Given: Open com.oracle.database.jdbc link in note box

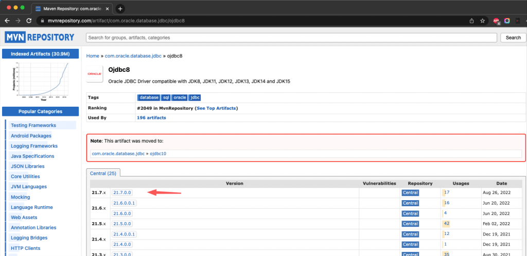Looking at the screenshot, I should [118, 153].
